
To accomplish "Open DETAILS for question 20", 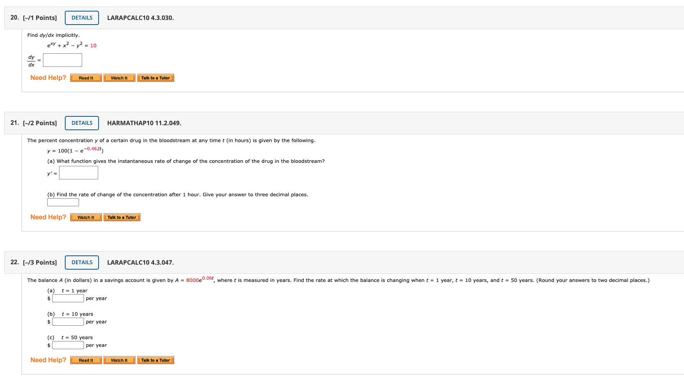I will (x=82, y=18).
